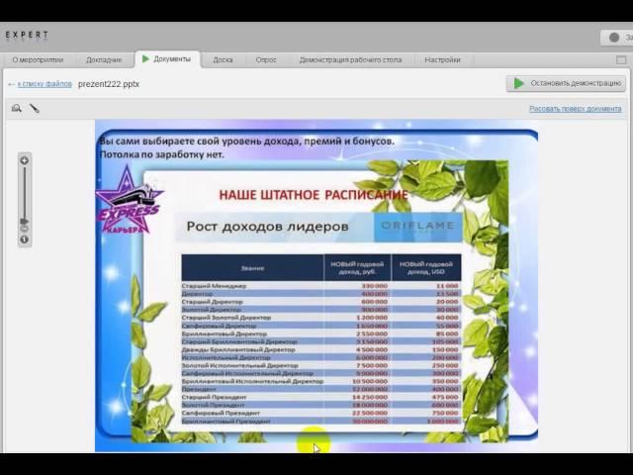Click the "Сапфировый Президент" row
633x475 pixels.
pyautogui.click(x=320, y=413)
